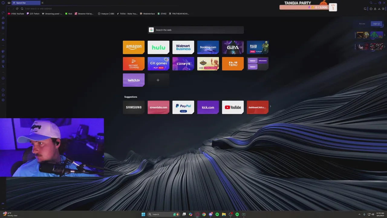This screenshot has height=218, width=387.
Task: Open the X (Twitter) sidebar icon
Action: point(3,66)
